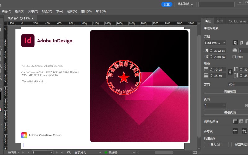Viewport: 248px width, 155px height.
Task: Click the 共享 share button
Action: [166, 4]
